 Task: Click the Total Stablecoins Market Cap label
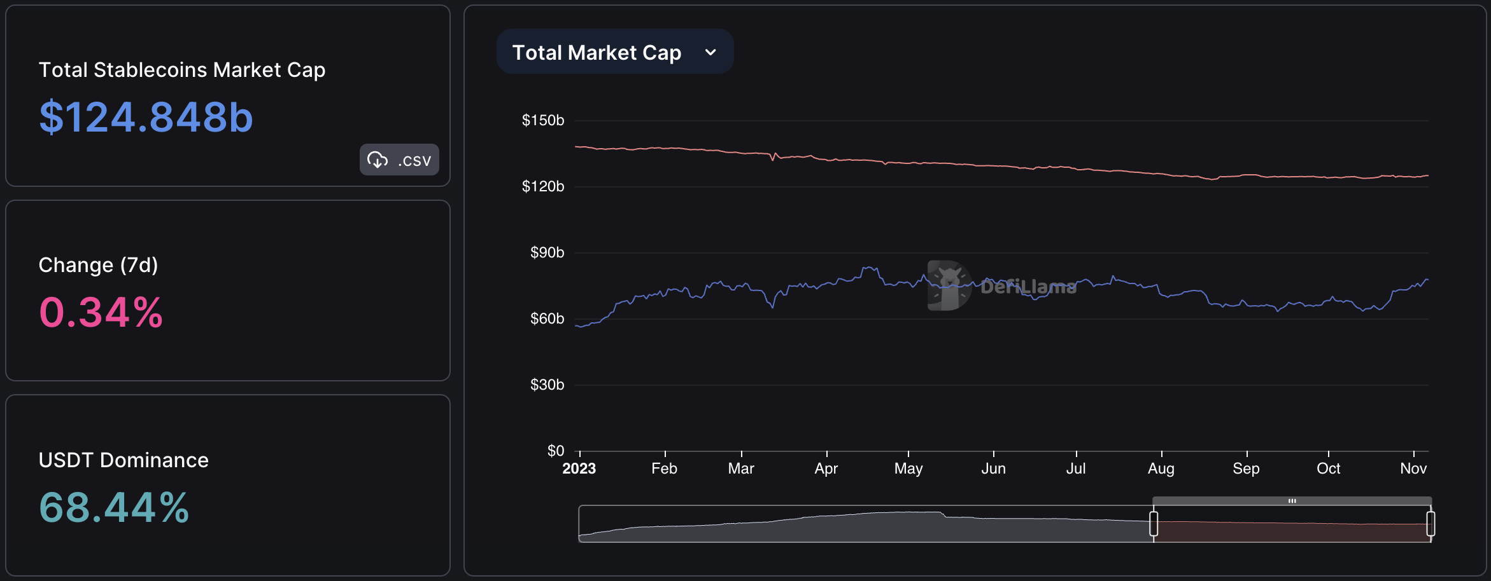coord(182,70)
